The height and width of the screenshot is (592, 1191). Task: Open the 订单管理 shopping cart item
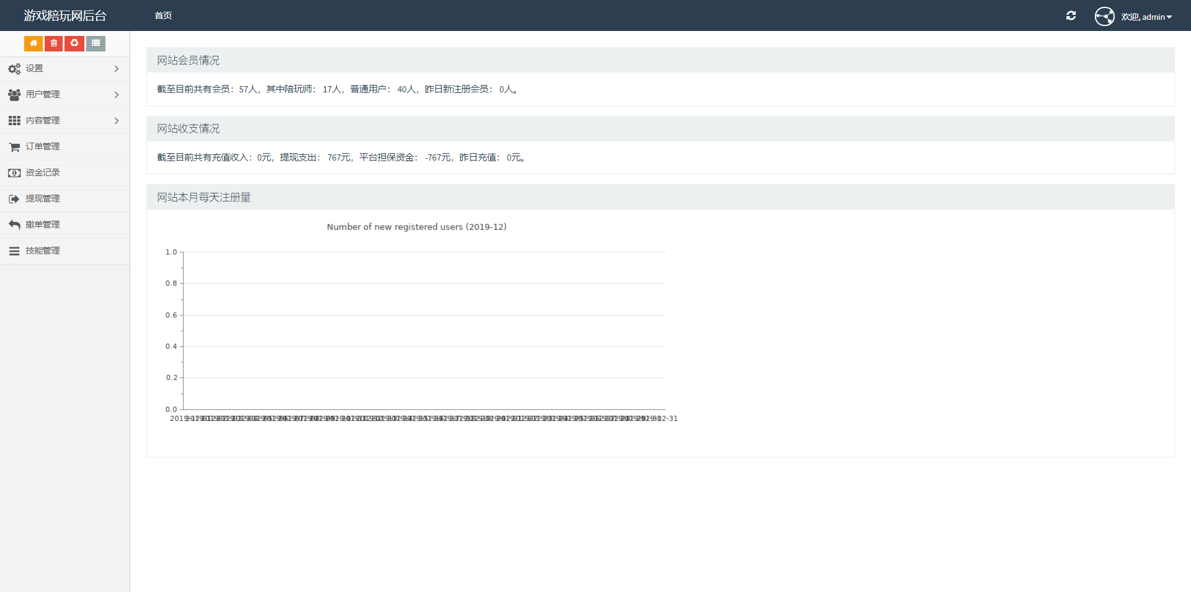[x=65, y=147]
